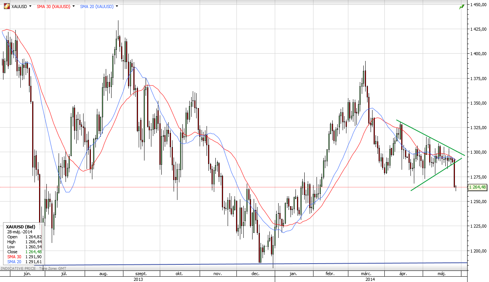Click the 1 325,00 price axis label
Image resolution: width=489 pixels, height=282 pixels.
[478, 128]
